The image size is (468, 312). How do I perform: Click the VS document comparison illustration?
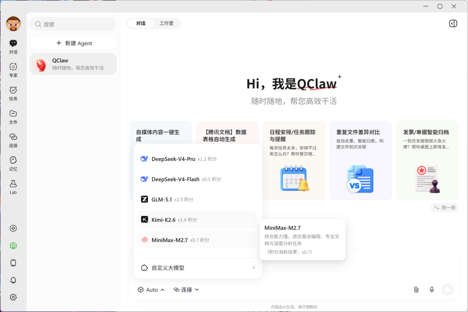[x=360, y=179]
